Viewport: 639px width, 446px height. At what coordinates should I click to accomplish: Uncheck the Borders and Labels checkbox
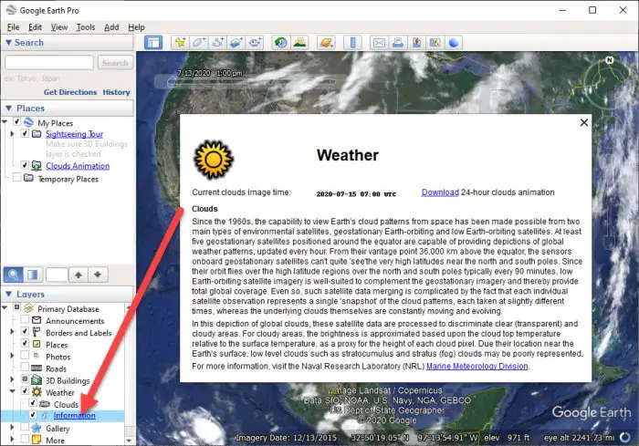25,331
